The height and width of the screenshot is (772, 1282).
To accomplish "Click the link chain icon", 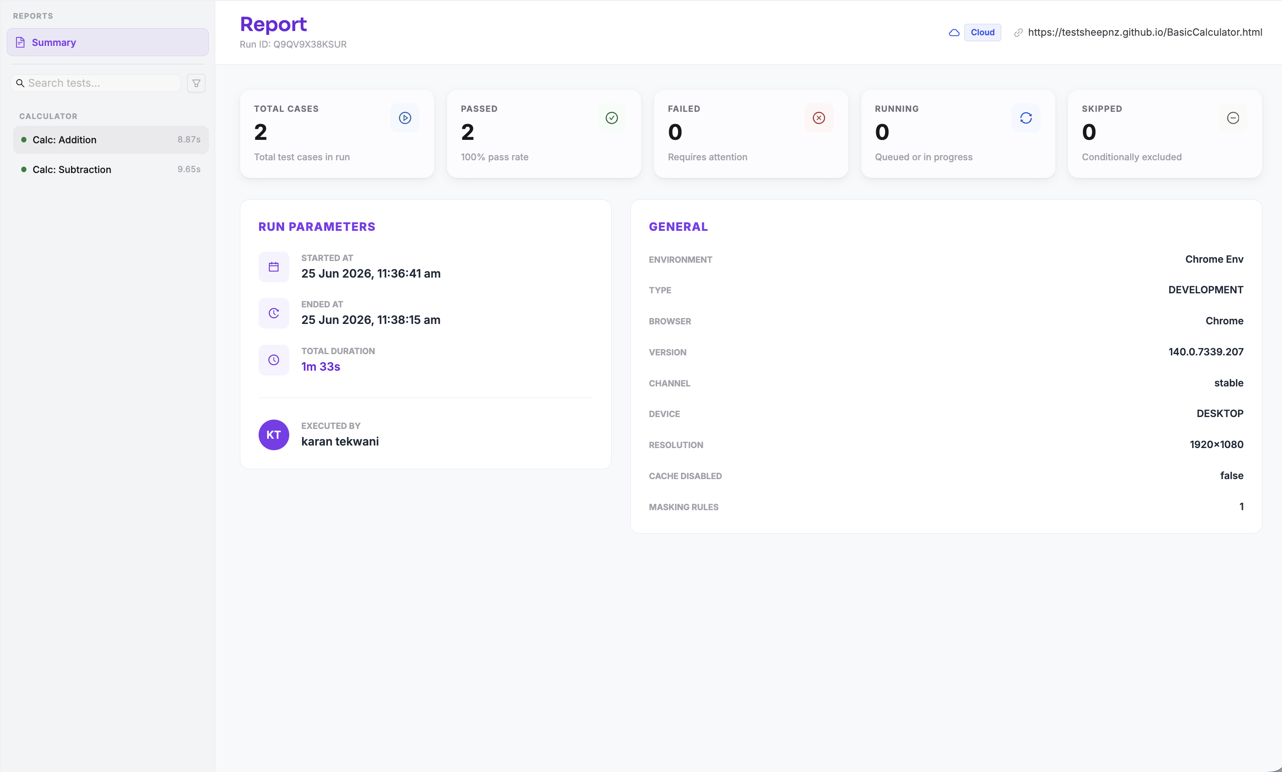I will pos(1018,32).
